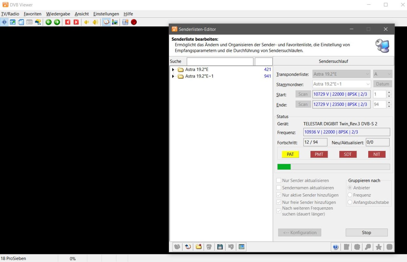Viewport: 407px width, 262px height.
Task: Click the green right arrow toolbar icon
Action: [57, 22]
